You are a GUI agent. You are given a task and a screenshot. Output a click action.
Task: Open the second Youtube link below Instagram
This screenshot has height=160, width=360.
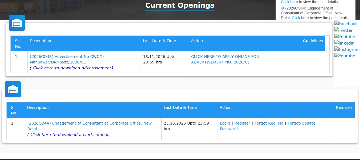[345, 56]
